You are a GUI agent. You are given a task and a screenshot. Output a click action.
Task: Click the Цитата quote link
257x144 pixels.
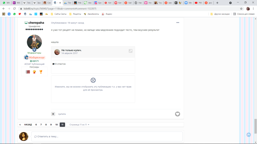pyautogui.click(x=62, y=114)
